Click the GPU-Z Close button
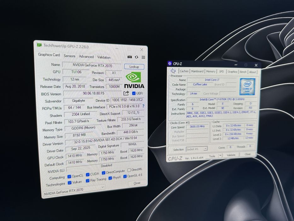The height and width of the screenshot is (221, 294). click(x=137, y=183)
